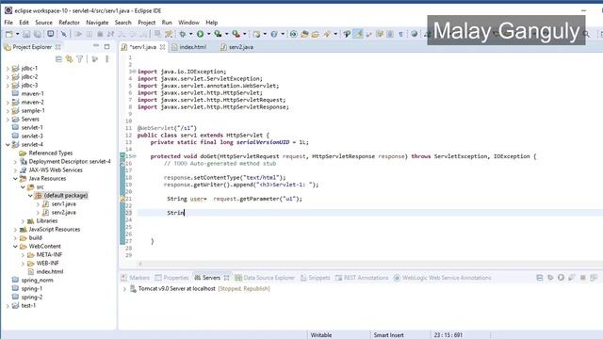Toggle Show Whitespace Characters pilcrow icon

(400, 34)
